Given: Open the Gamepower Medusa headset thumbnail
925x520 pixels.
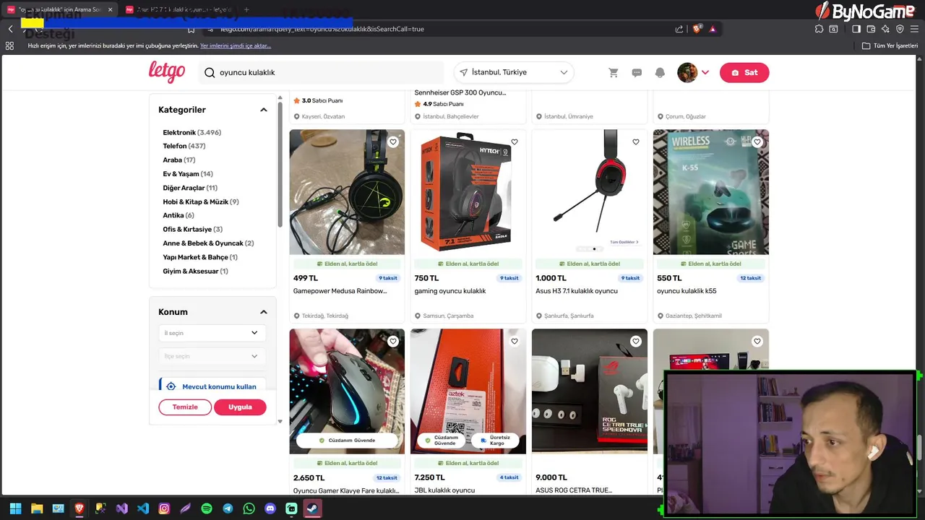Looking at the screenshot, I should [347, 192].
